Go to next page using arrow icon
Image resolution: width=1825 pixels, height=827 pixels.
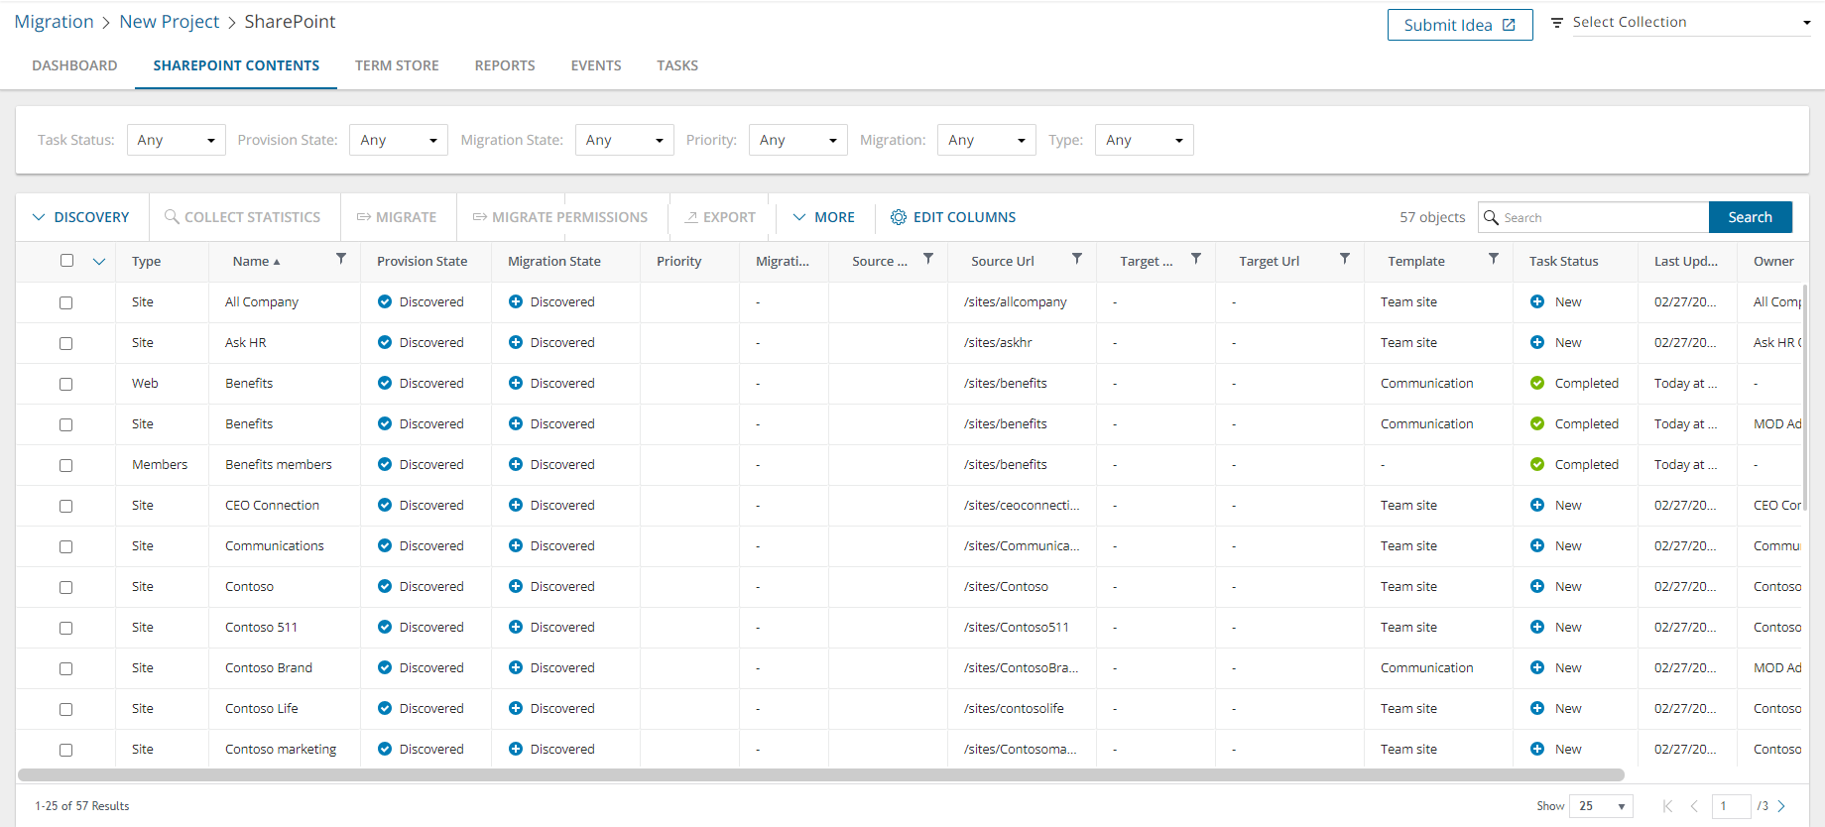pyautogui.click(x=1781, y=806)
